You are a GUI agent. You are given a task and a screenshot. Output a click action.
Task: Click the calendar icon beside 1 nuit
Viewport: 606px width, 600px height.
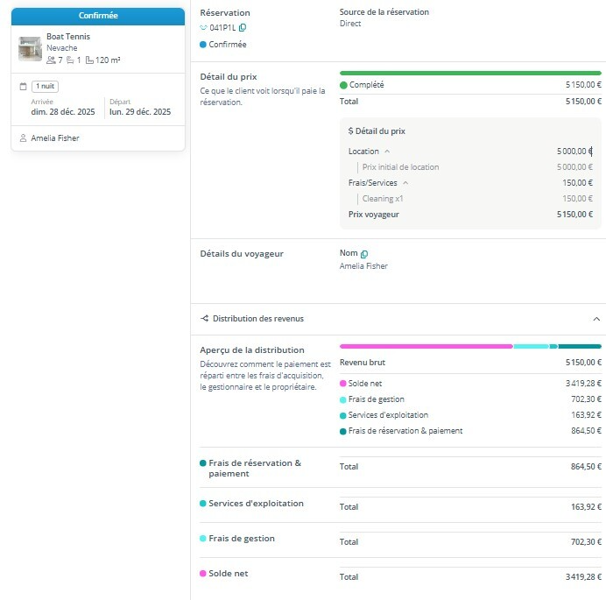23,86
